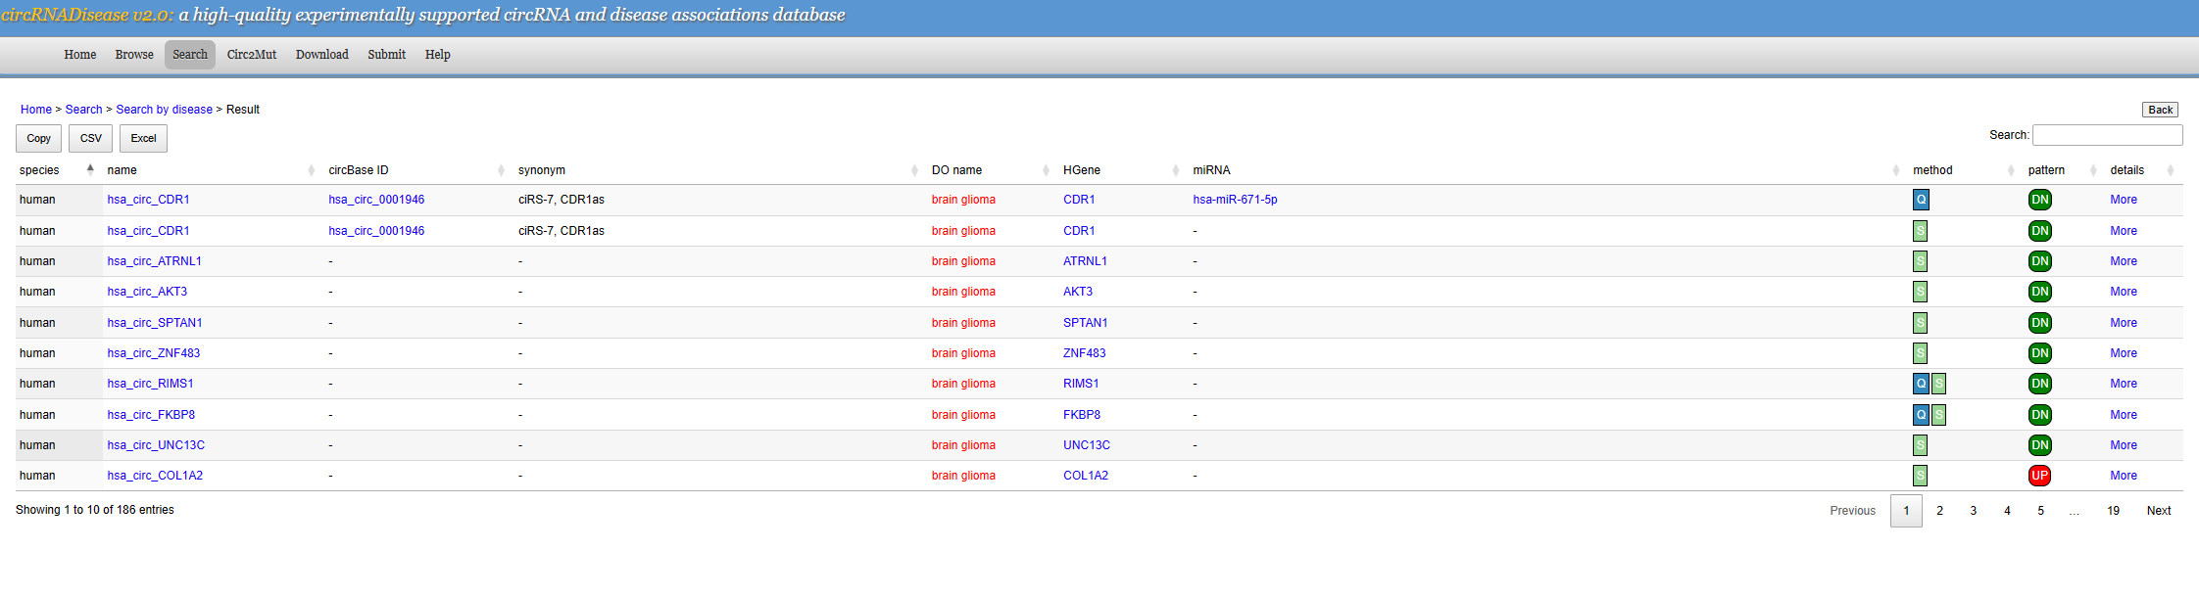Click the Q method icon in hsa_circ_FKBP8 row
Image resolution: width=2199 pixels, height=596 pixels.
tap(1921, 415)
